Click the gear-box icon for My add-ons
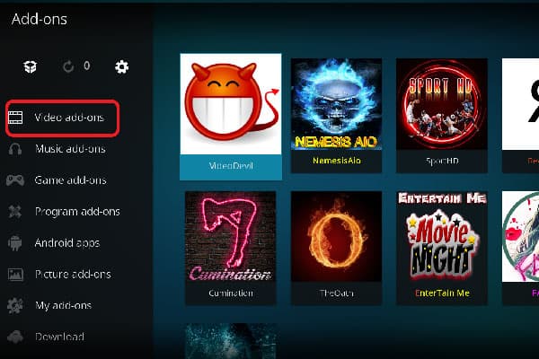Viewport: 539px width, 359px height. coord(15,306)
